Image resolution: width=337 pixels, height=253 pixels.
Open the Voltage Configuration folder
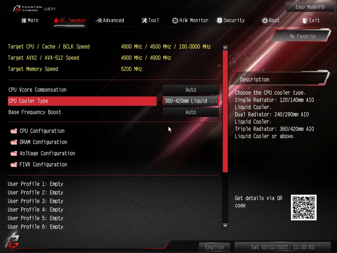[x=42, y=153]
